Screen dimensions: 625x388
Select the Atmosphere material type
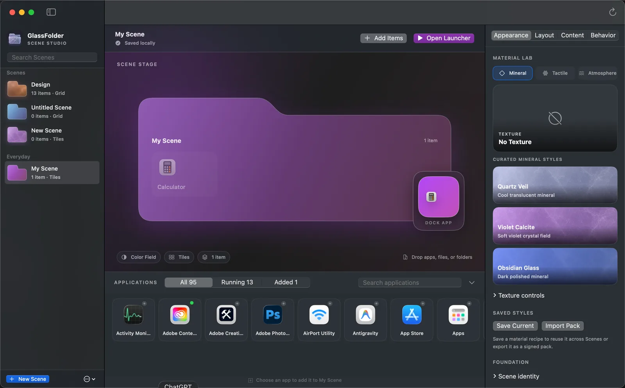click(598, 73)
